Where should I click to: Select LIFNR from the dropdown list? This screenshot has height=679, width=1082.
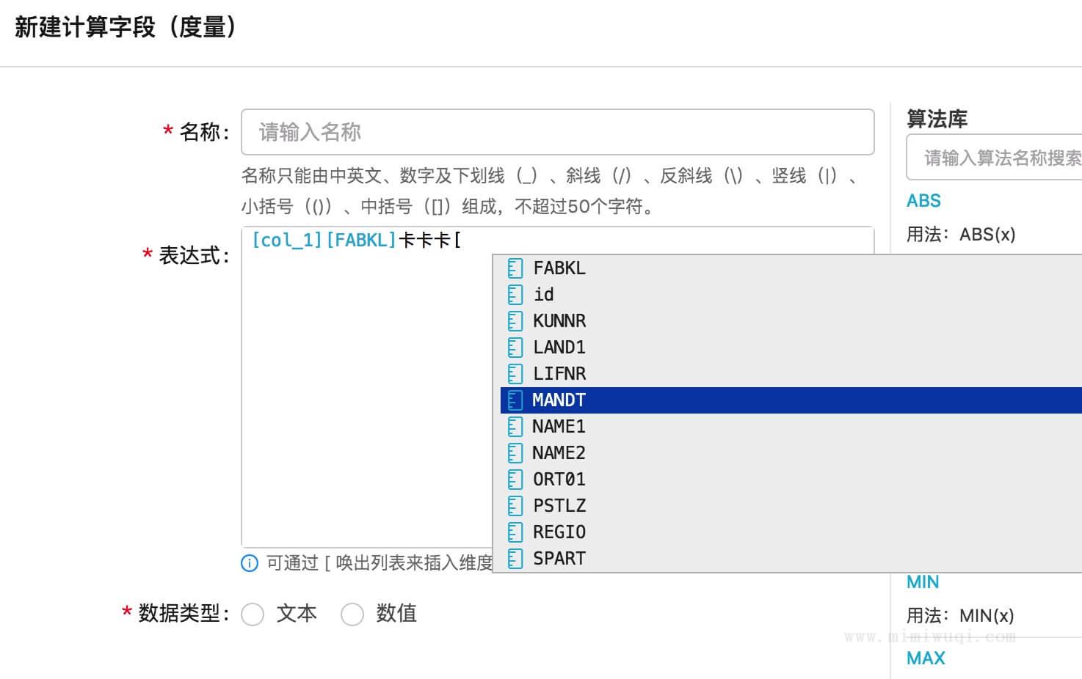click(x=791, y=374)
